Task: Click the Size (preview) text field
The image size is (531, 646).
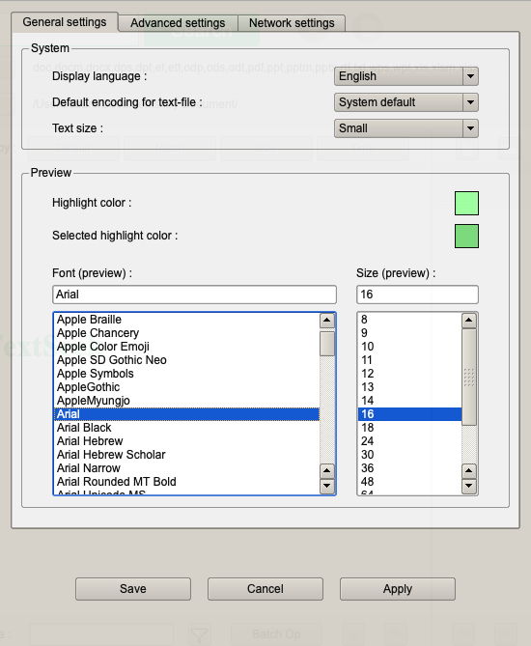Action: pyautogui.click(x=417, y=295)
